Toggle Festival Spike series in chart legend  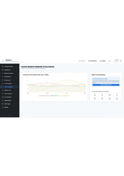(x=65, y=96)
